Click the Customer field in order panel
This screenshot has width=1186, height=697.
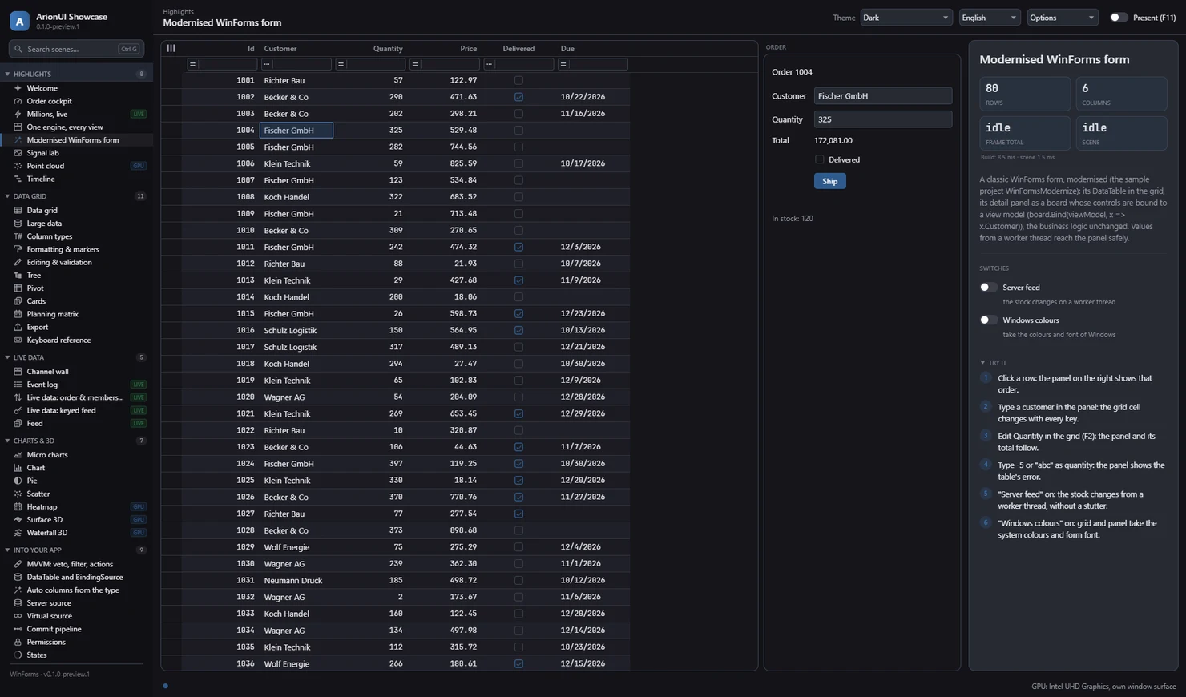(883, 96)
